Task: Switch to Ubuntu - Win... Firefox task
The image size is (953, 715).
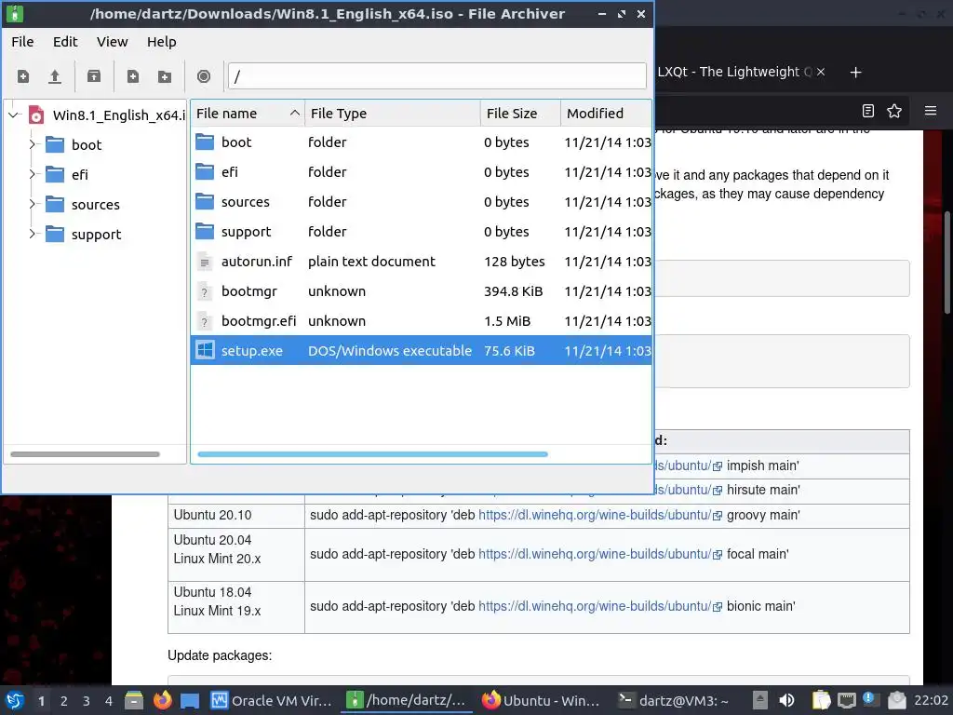Action: [x=541, y=700]
